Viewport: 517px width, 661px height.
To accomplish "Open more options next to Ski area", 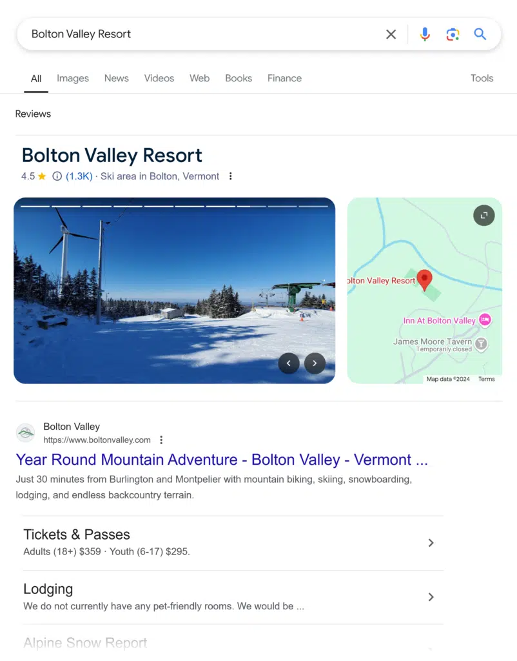I will point(230,176).
